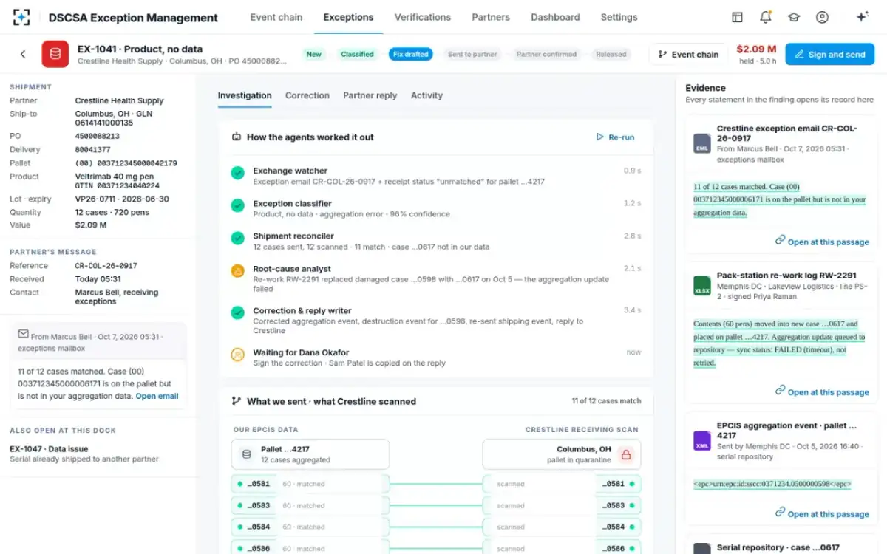Click the Serial repository case …0617 evidence card

click(x=781, y=544)
